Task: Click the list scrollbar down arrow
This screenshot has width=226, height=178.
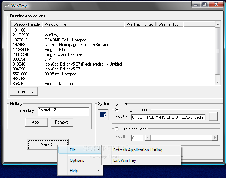Action: (218, 82)
